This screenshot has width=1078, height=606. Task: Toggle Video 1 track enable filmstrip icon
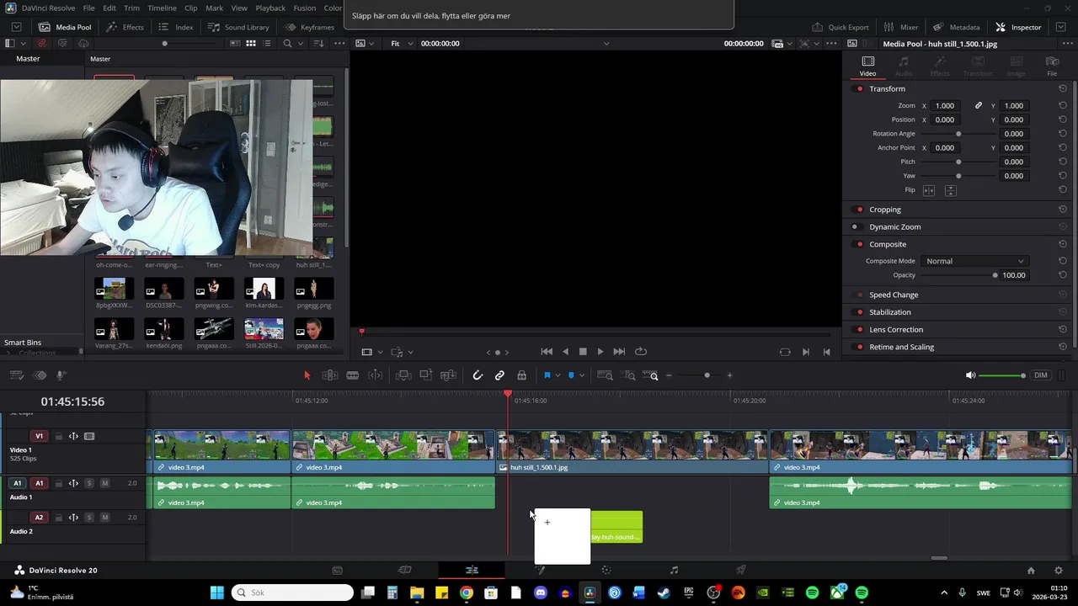[x=89, y=436]
